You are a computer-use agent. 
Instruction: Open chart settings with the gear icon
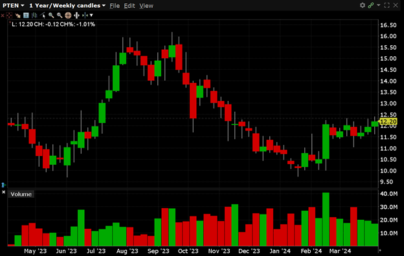[363, 5]
